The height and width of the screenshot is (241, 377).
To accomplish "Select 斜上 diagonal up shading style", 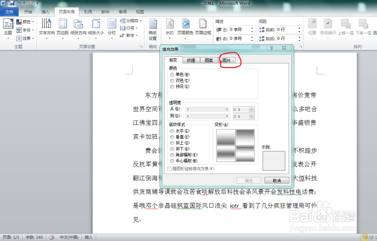I will (x=172, y=143).
